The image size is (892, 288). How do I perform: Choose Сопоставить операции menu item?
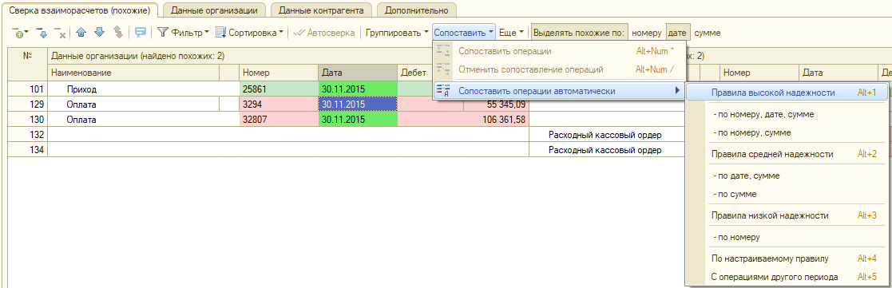[x=559, y=51]
